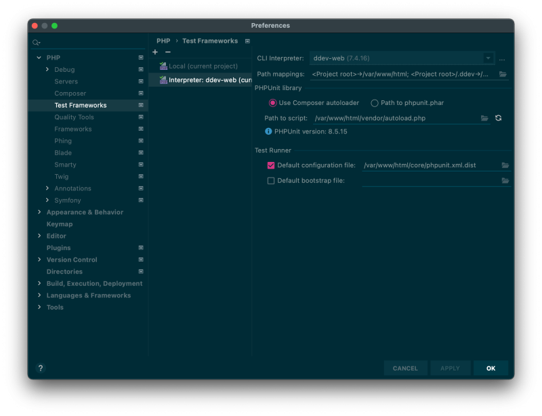Click project icon next to Twig row

(x=141, y=176)
